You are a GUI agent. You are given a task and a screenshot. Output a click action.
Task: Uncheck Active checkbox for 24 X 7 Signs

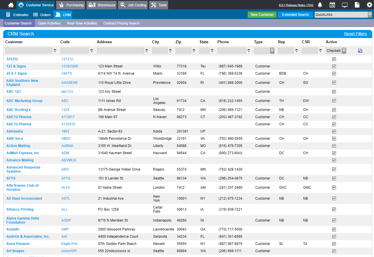pos(334,73)
